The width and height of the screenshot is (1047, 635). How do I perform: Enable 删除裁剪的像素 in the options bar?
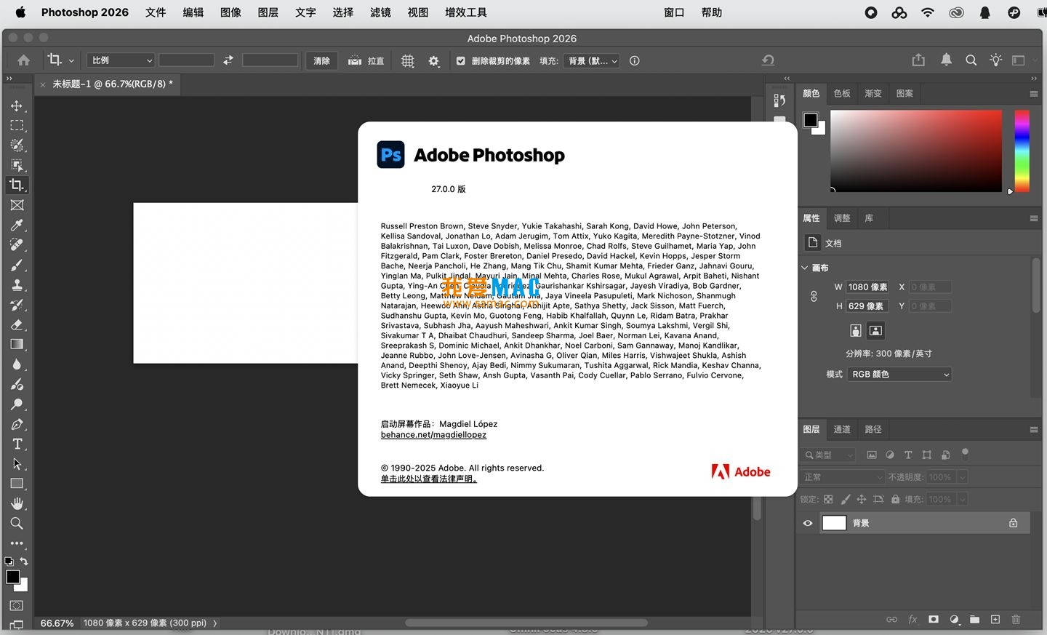pos(460,61)
